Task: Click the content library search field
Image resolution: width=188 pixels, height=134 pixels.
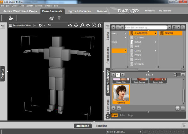Action: coord(145,27)
